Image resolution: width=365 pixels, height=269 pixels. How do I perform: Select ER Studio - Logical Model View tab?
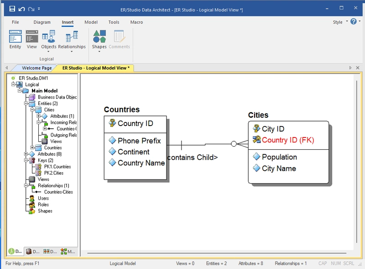click(x=96, y=68)
